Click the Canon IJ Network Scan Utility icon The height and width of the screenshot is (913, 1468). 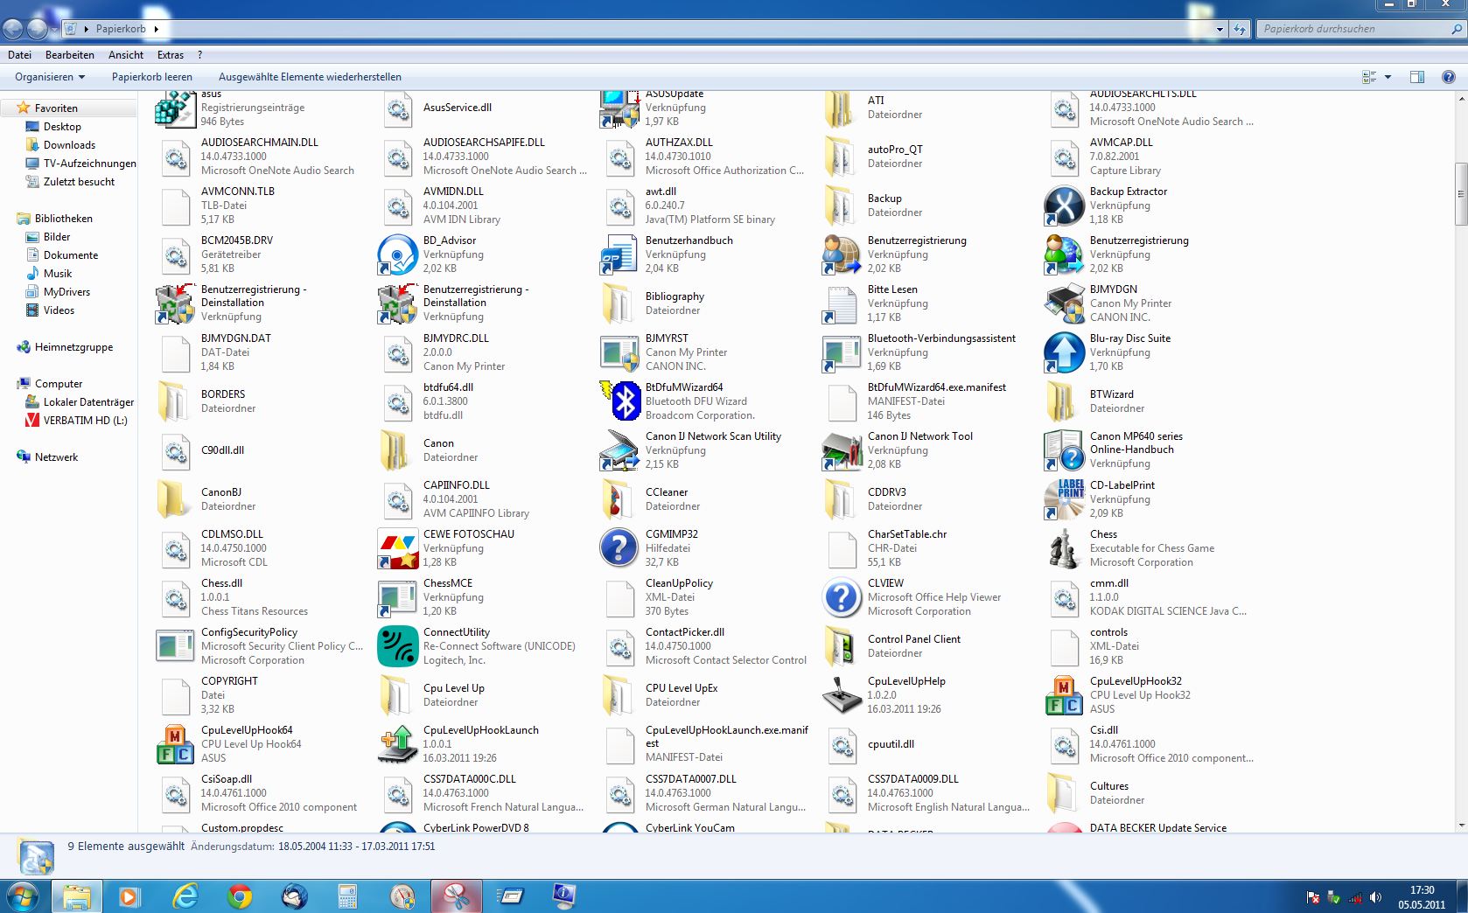coord(619,450)
